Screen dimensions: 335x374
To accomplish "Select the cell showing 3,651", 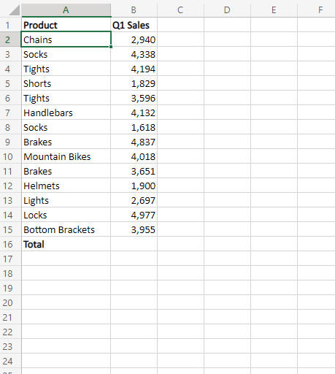I will point(134,171).
